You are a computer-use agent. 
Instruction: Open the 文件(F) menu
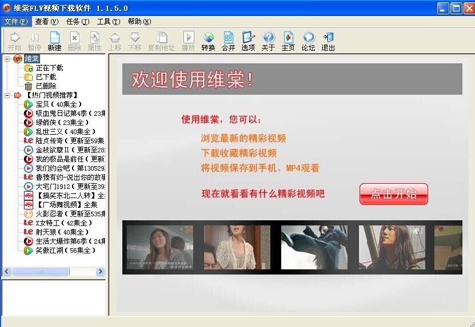[15, 22]
